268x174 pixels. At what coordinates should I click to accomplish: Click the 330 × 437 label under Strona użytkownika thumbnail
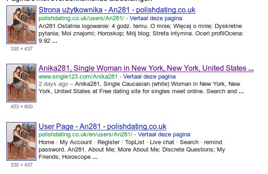click(x=22, y=49)
